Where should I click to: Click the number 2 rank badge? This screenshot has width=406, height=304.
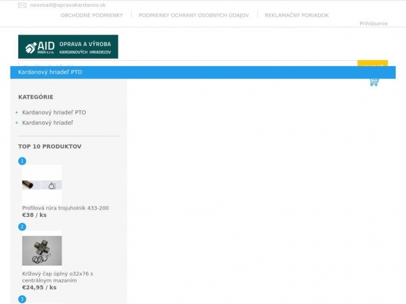22,227
